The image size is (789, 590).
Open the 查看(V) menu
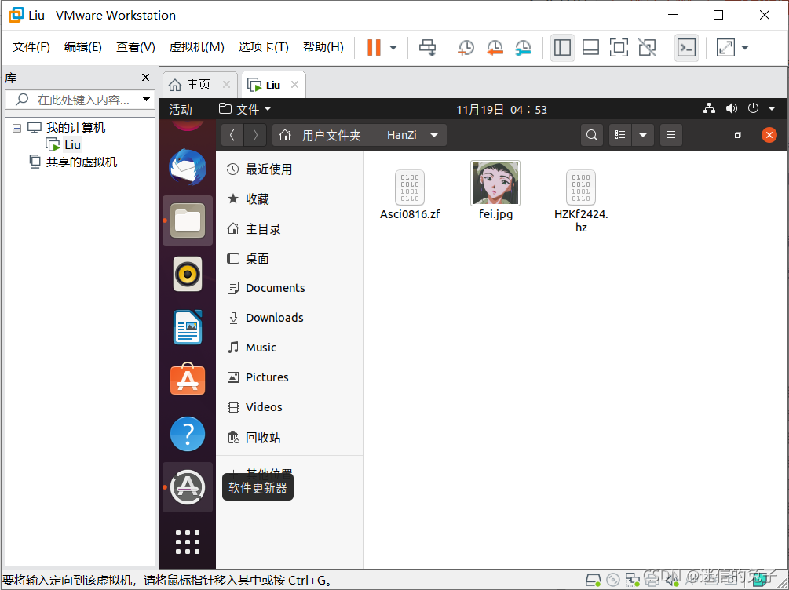click(x=135, y=47)
